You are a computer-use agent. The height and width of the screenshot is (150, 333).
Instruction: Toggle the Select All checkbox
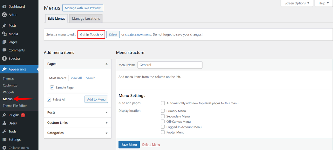[49, 100]
